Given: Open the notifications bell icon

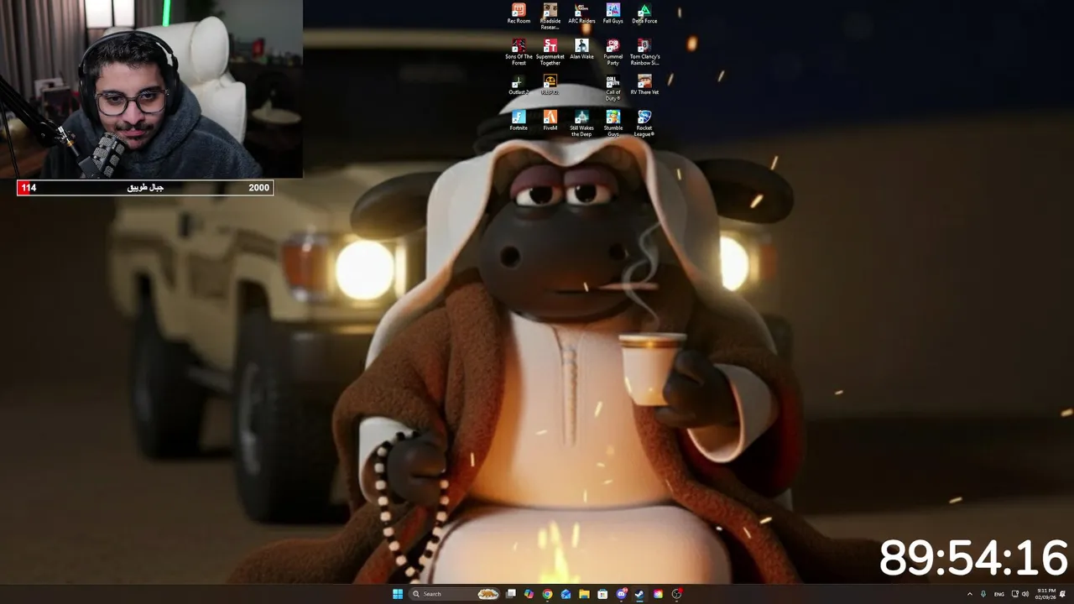Looking at the screenshot, I should click(x=1062, y=594).
